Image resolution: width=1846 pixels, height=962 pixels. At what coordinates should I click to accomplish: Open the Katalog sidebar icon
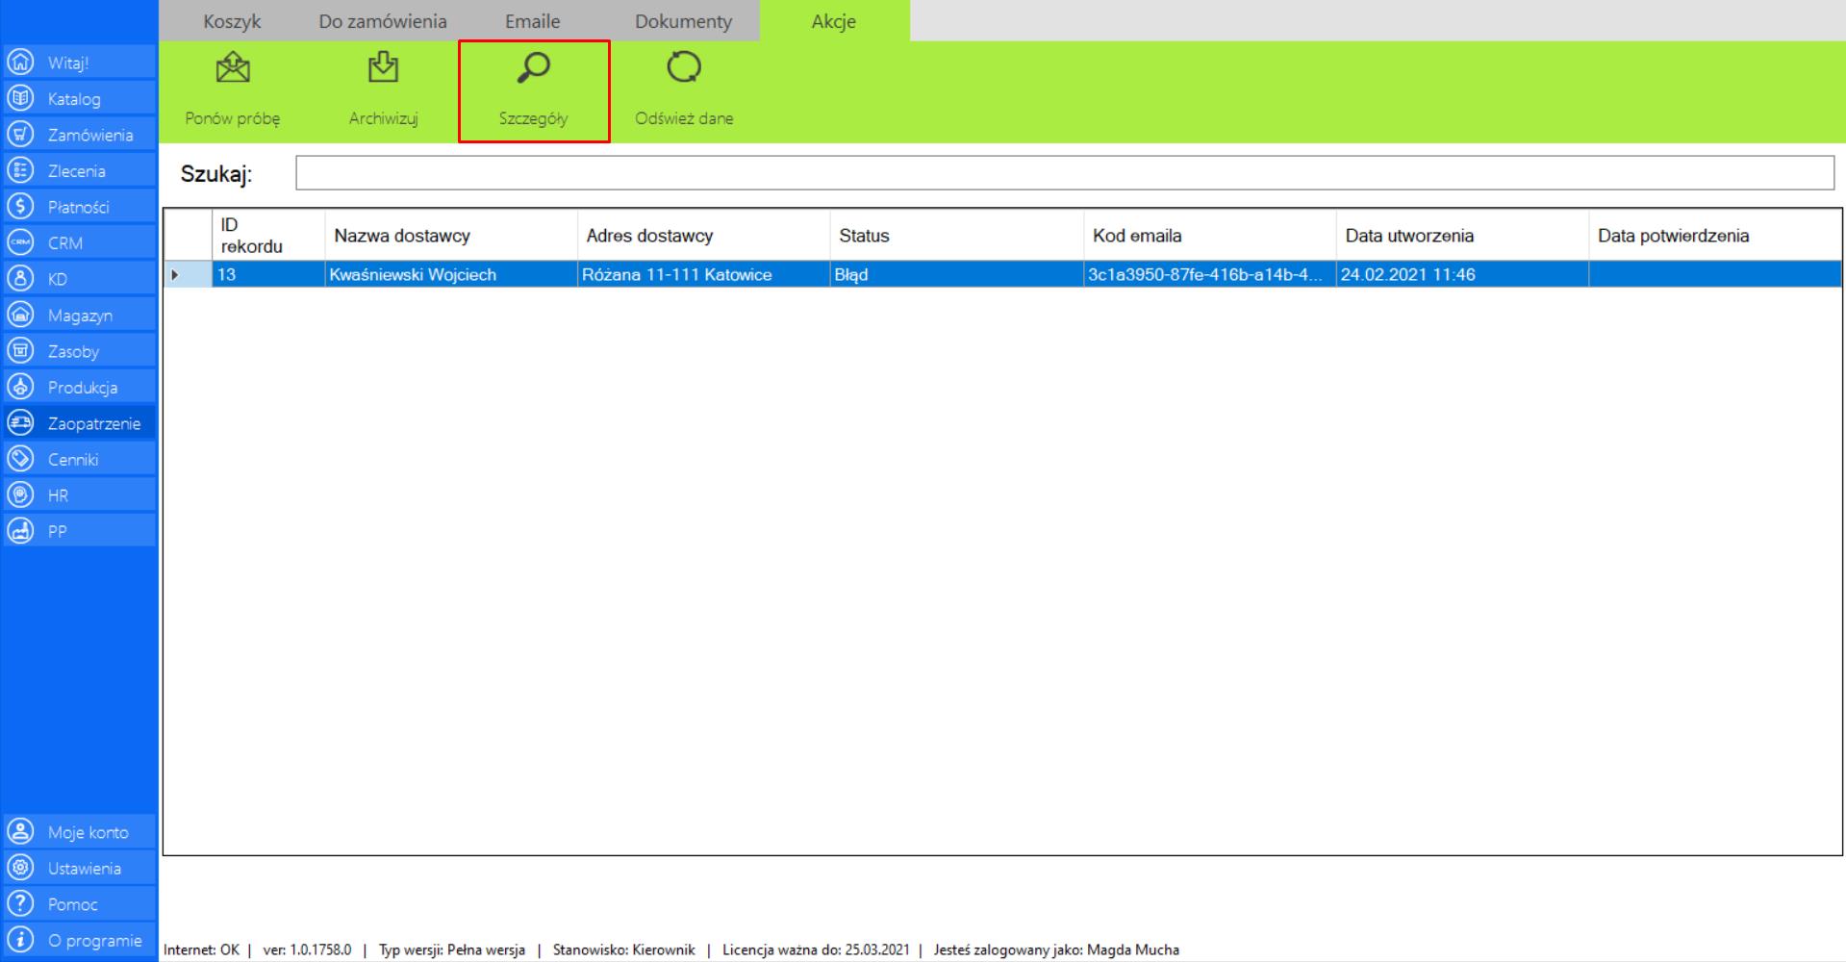[20, 98]
